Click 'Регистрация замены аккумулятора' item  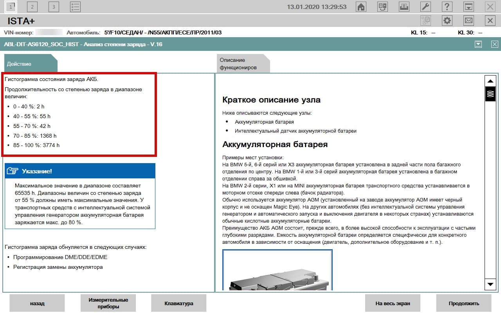pyautogui.click(x=58, y=267)
